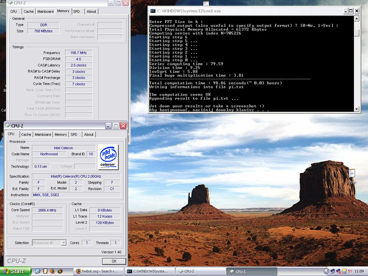
Task: Open the About tab in the rear CPU-Z window
Action: (91, 11)
